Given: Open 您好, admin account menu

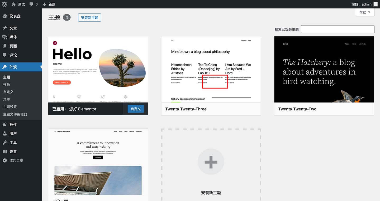Looking at the screenshot, I should pos(365,4).
